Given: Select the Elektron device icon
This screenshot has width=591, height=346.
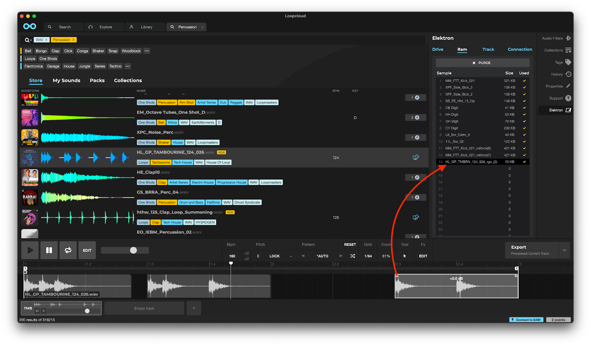Looking at the screenshot, I should (568, 110).
